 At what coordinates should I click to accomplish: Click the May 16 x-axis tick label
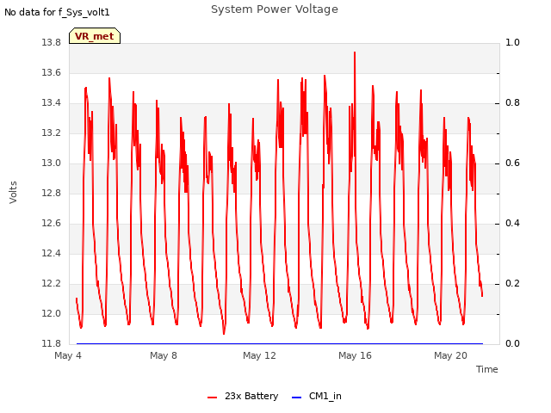(x=355, y=355)
